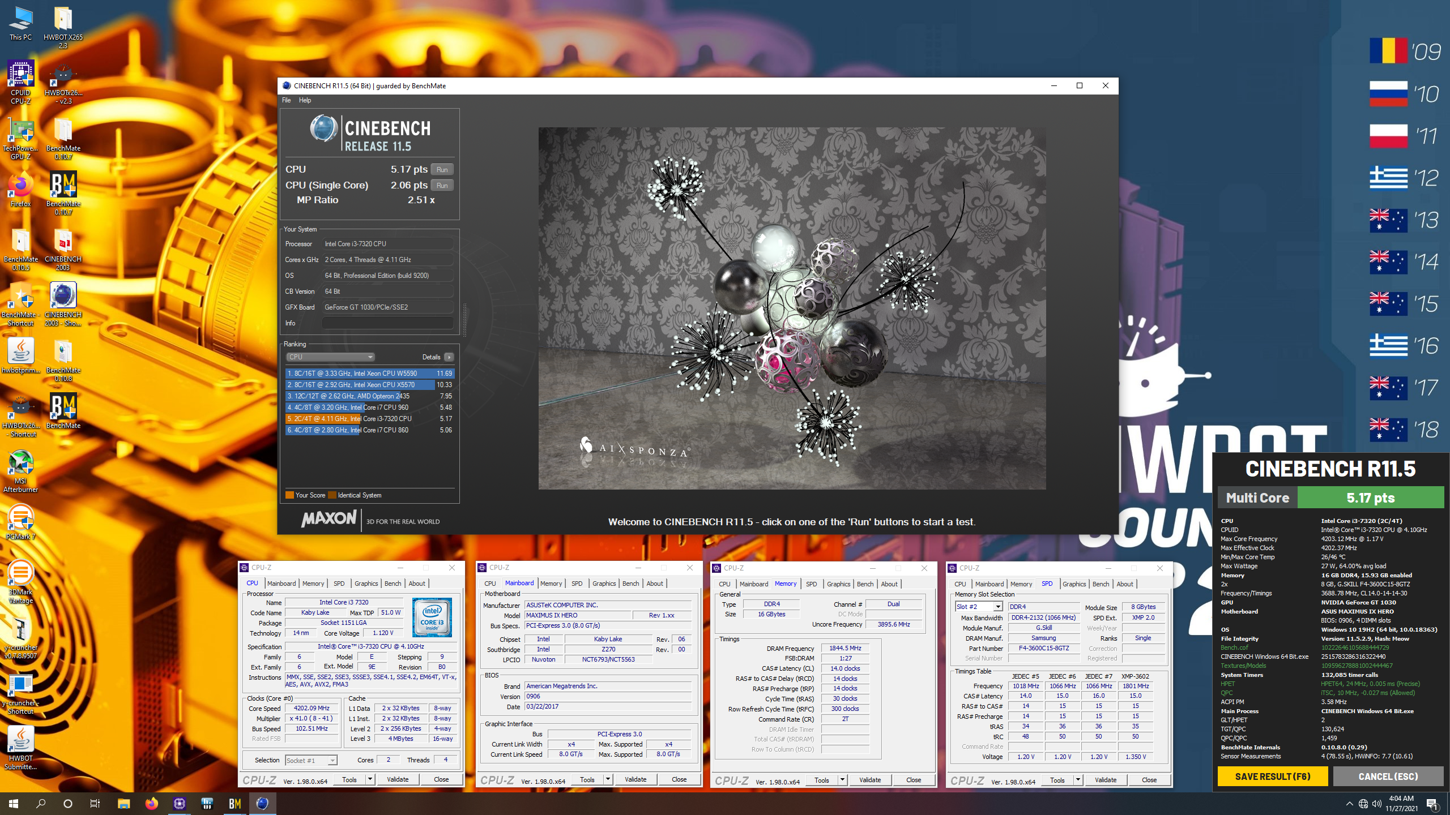Click Info input field in Cinebench
Viewport: 1450px width, 815px height.
pos(387,323)
